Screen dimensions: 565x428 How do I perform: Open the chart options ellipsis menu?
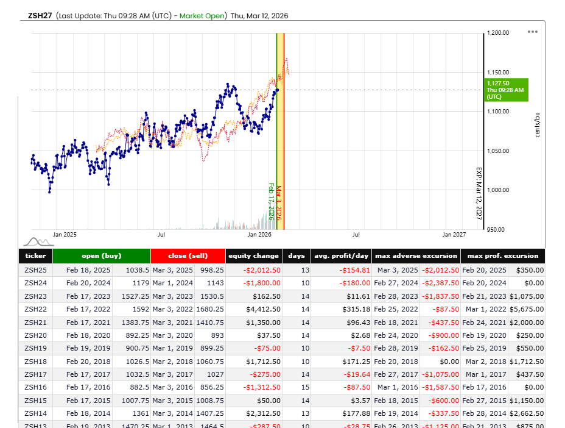533,32
